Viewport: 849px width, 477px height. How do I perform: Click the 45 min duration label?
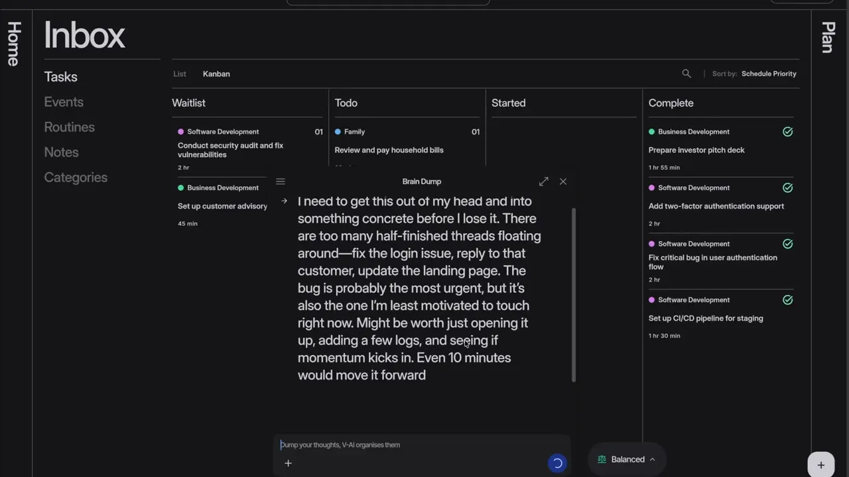[x=187, y=224]
